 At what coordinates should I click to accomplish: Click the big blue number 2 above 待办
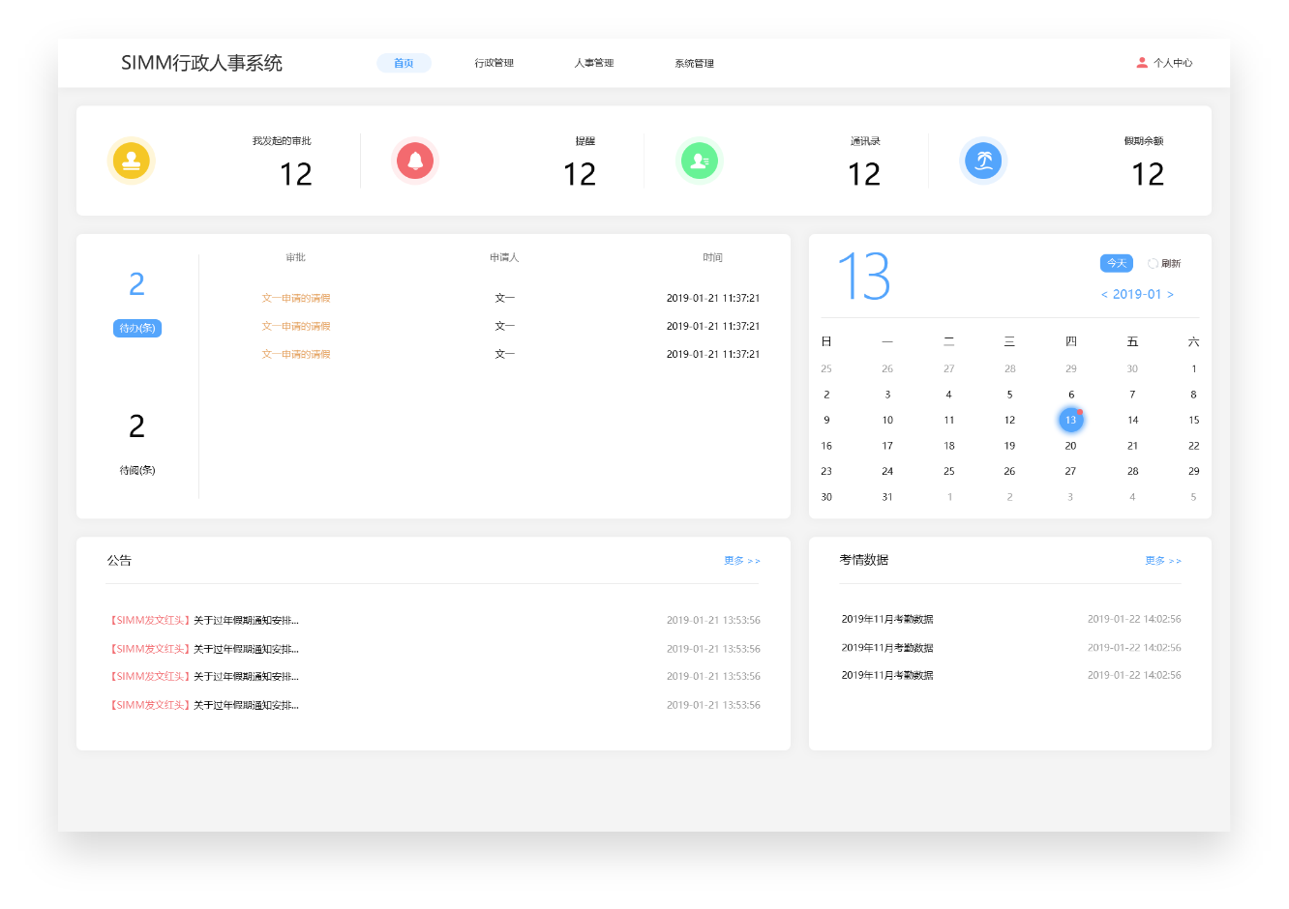pyautogui.click(x=137, y=284)
